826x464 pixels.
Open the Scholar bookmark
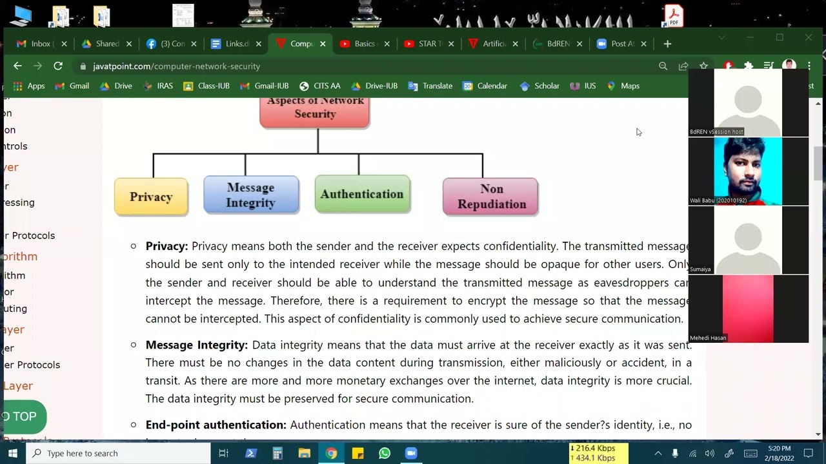click(x=539, y=86)
